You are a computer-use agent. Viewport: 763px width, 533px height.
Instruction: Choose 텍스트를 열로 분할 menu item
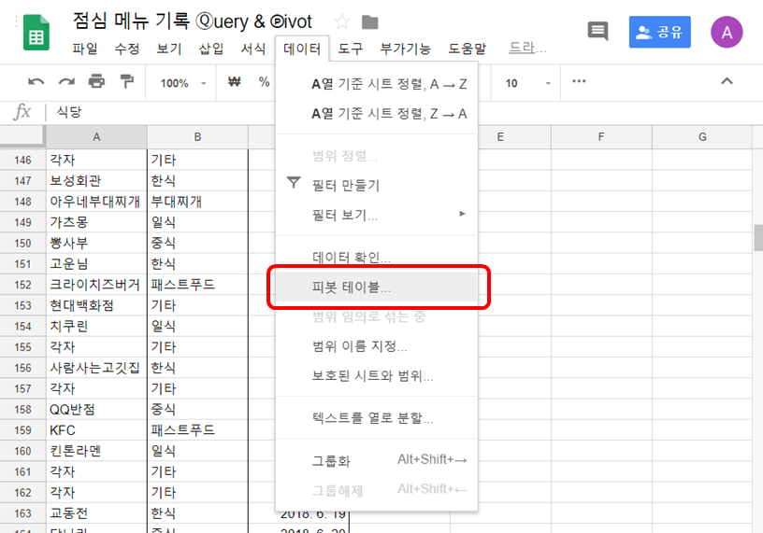(x=377, y=418)
